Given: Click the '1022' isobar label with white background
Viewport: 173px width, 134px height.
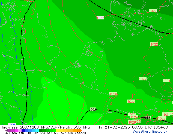Looking at the screenshot, I should coord(100,18).
